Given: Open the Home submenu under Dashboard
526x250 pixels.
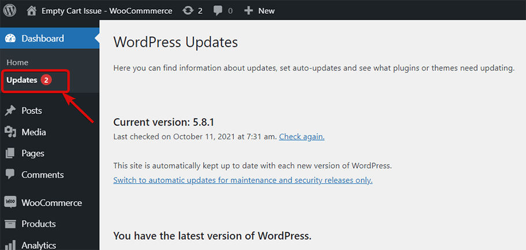Looking at the screenshot, I should (x=17, y=62).
